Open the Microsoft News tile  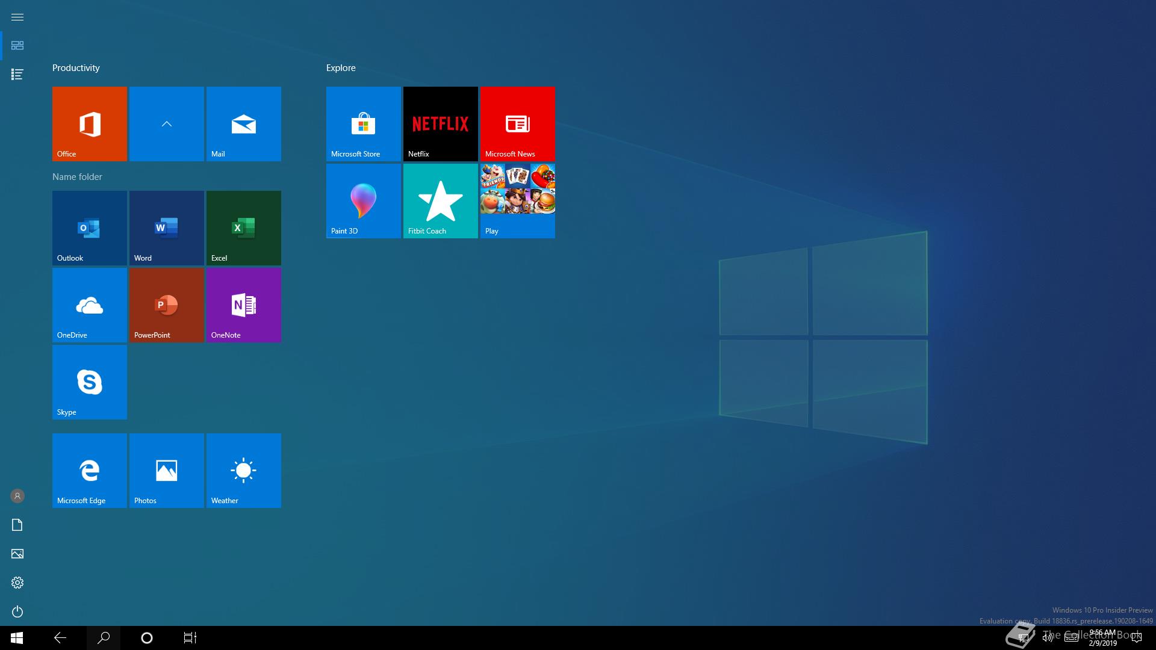click(518, 124)
